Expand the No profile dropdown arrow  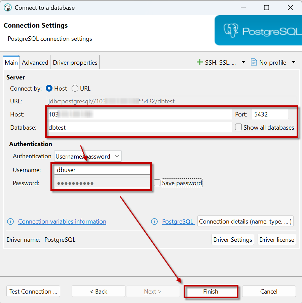pos(293,62)
